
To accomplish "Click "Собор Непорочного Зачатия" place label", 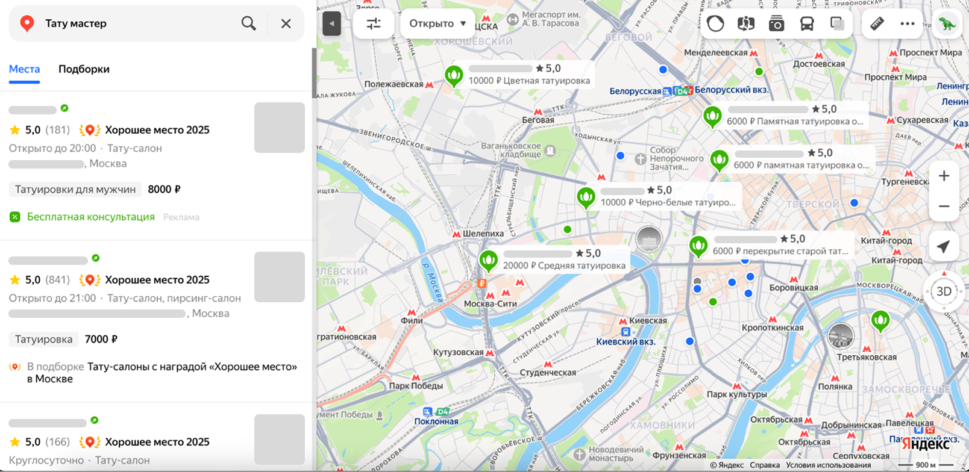I will pyautogui.click(x=676, y=158).
